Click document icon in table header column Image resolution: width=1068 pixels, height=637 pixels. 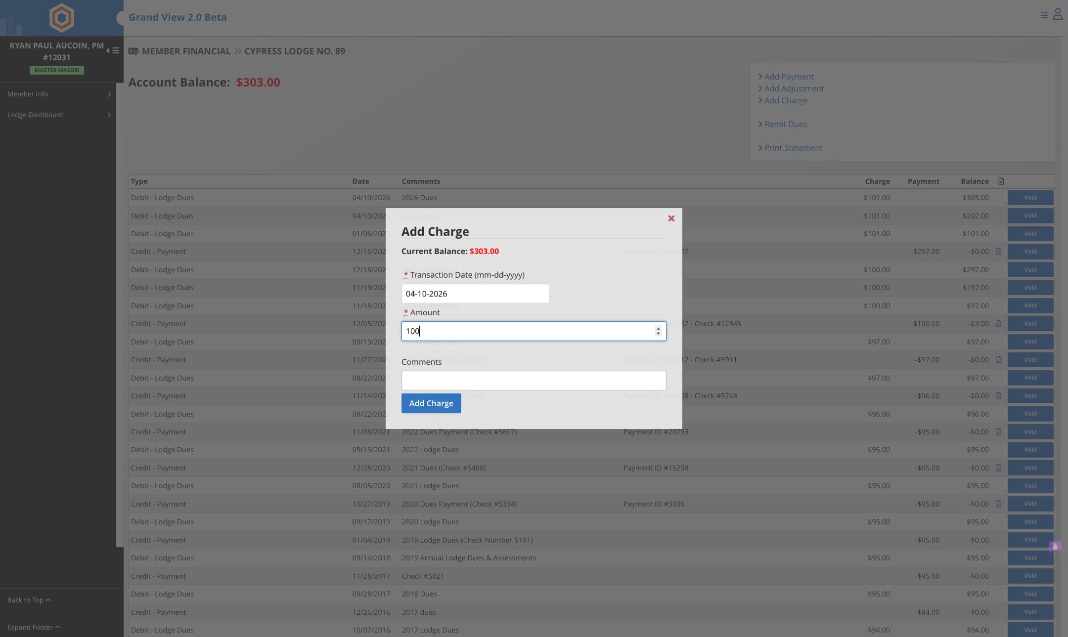tap(1001, 181)
